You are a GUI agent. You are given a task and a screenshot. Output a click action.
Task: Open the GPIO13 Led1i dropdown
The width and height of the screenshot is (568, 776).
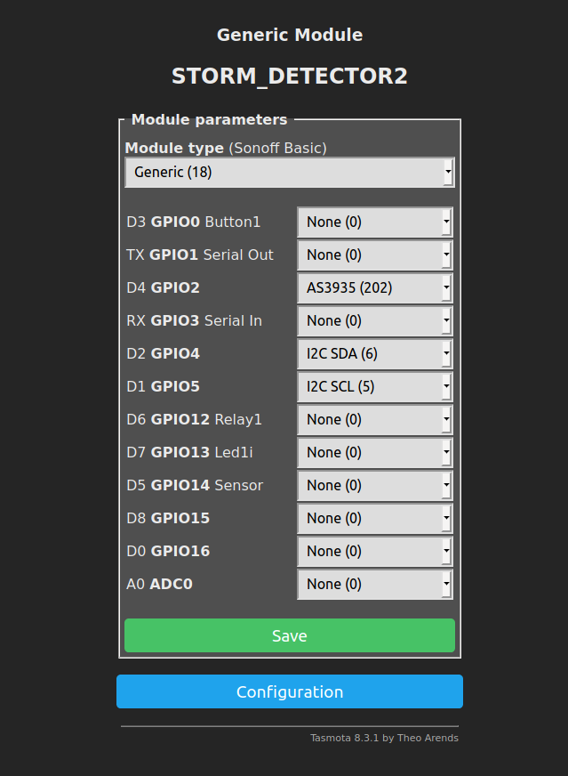click(374, 452)
